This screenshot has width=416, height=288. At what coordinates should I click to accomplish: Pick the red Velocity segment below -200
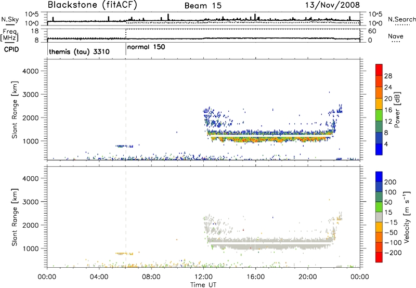[379, 257]
